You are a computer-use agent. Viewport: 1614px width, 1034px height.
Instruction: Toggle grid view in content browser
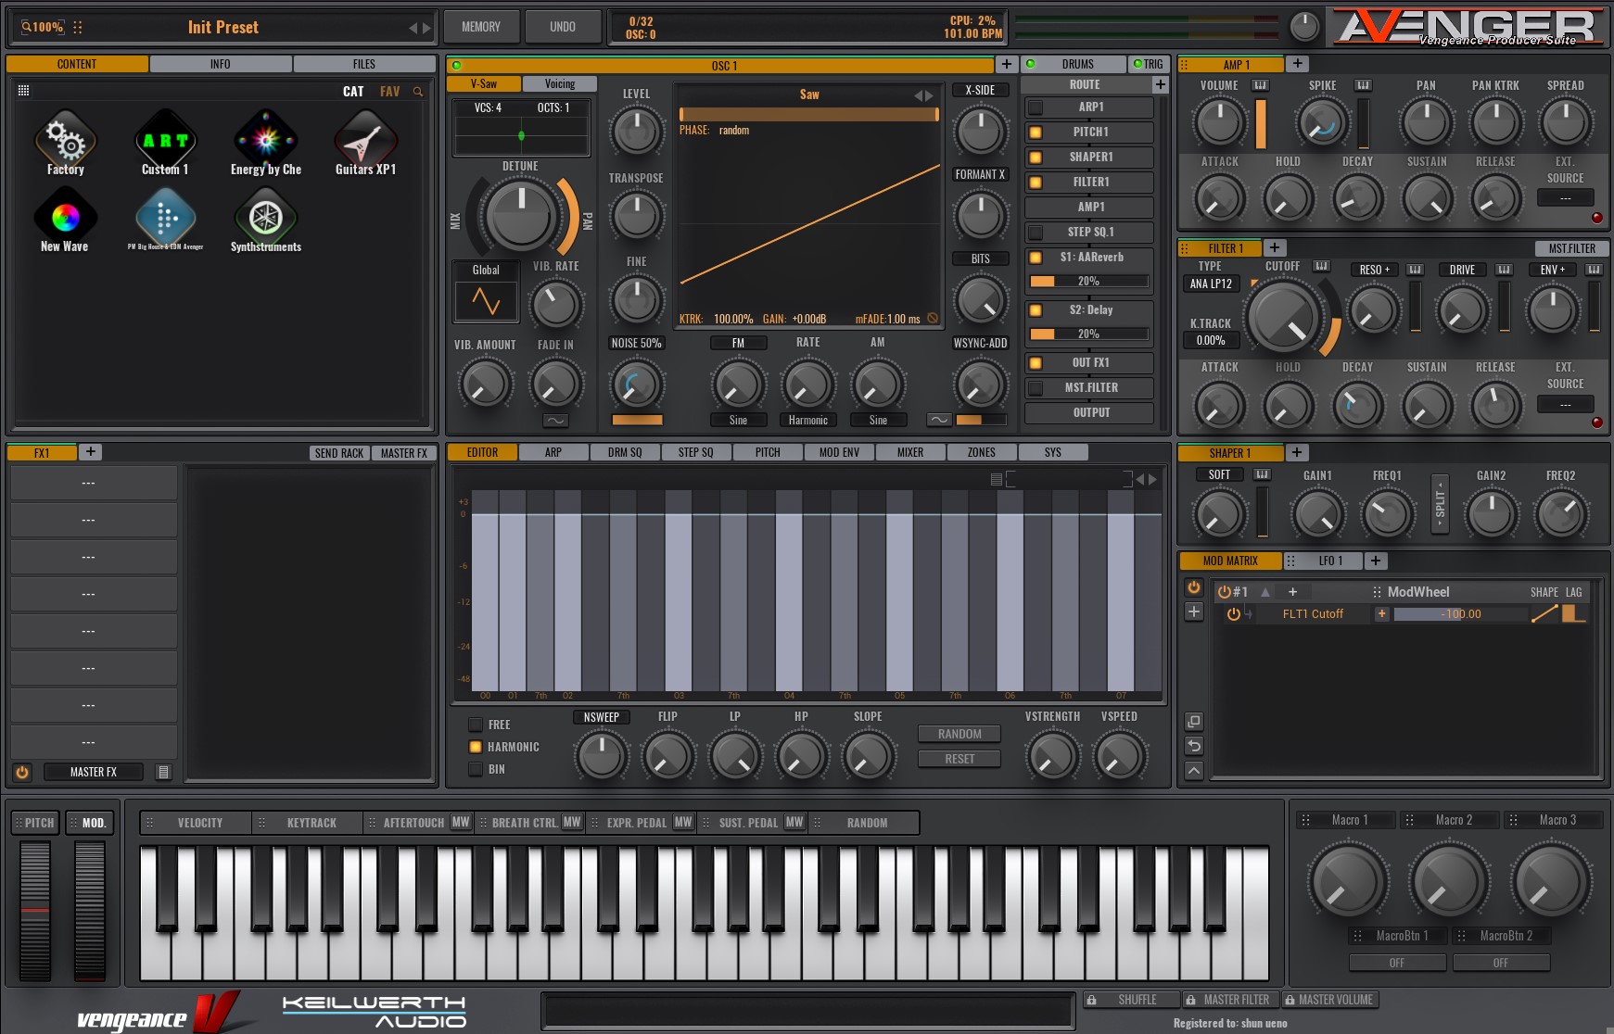tap(24, 91)
